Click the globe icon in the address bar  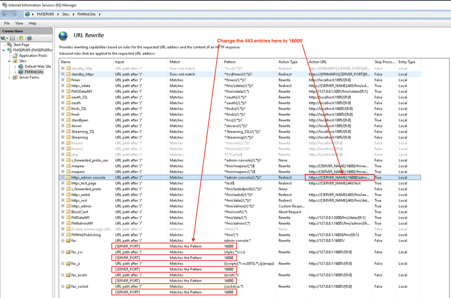coord(28,14)
